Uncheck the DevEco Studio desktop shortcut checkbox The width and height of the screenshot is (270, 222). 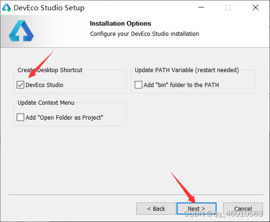point(20,85)
